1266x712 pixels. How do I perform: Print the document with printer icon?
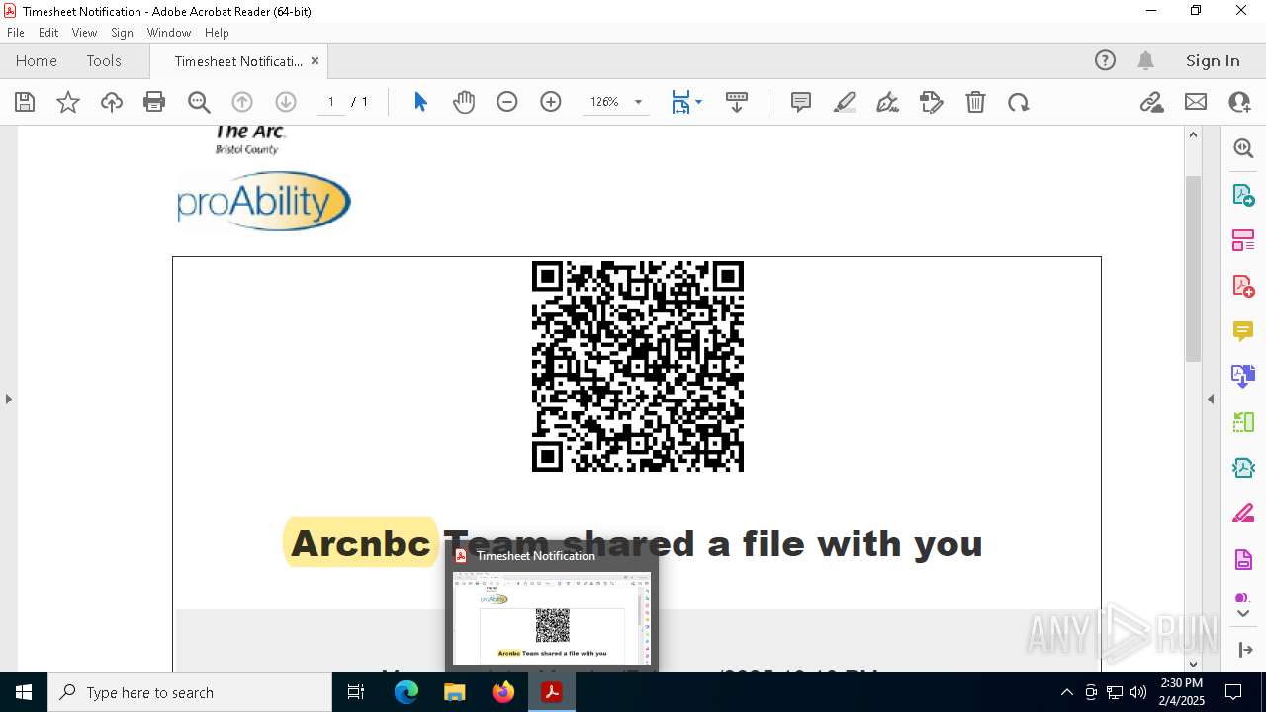point(154,102)
